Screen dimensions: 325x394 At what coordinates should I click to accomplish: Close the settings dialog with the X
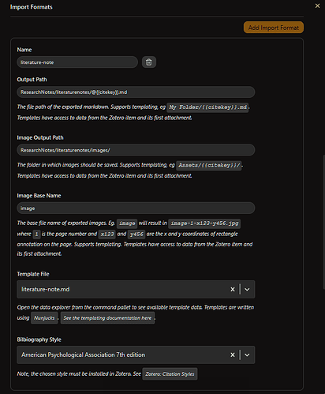click(x=317, y=6)
